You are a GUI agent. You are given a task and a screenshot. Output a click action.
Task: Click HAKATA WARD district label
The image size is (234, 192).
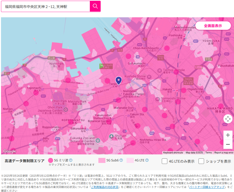[x=220, y=110]
